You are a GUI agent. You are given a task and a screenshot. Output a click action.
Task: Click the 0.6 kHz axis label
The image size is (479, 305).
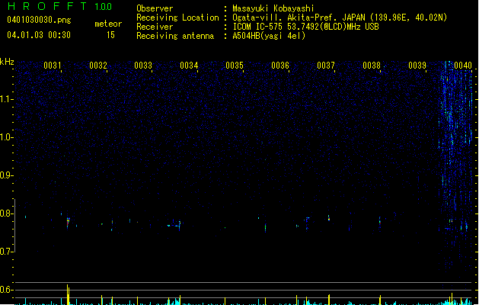coord(6,290)
